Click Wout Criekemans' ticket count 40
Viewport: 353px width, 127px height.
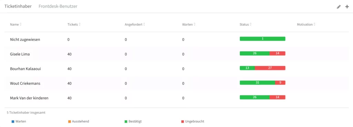tap(69, 83)
